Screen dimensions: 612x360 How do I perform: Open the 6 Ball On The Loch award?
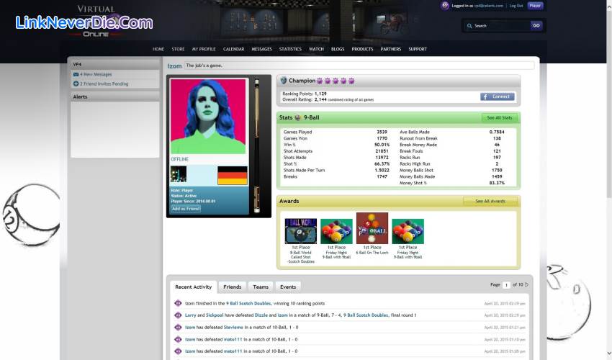372,228
